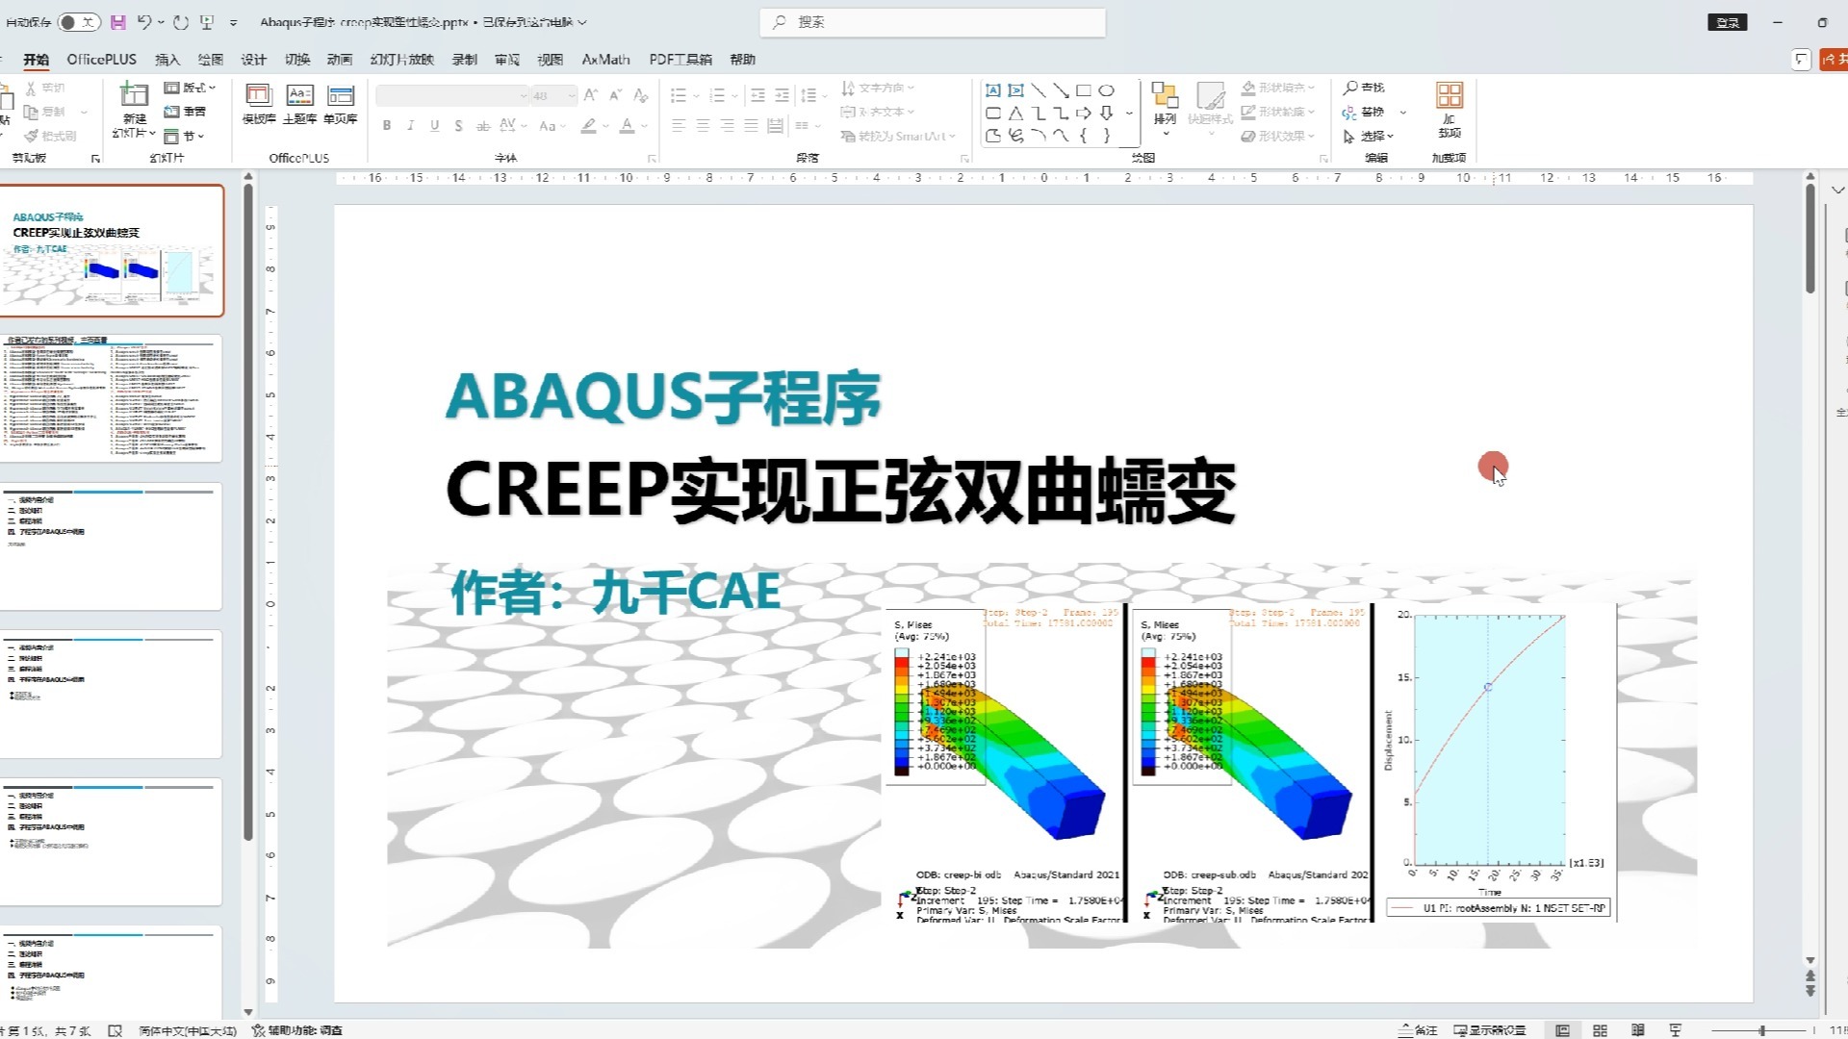
Task: Toggle underline formatting
Action: click(x=435, y=125)
